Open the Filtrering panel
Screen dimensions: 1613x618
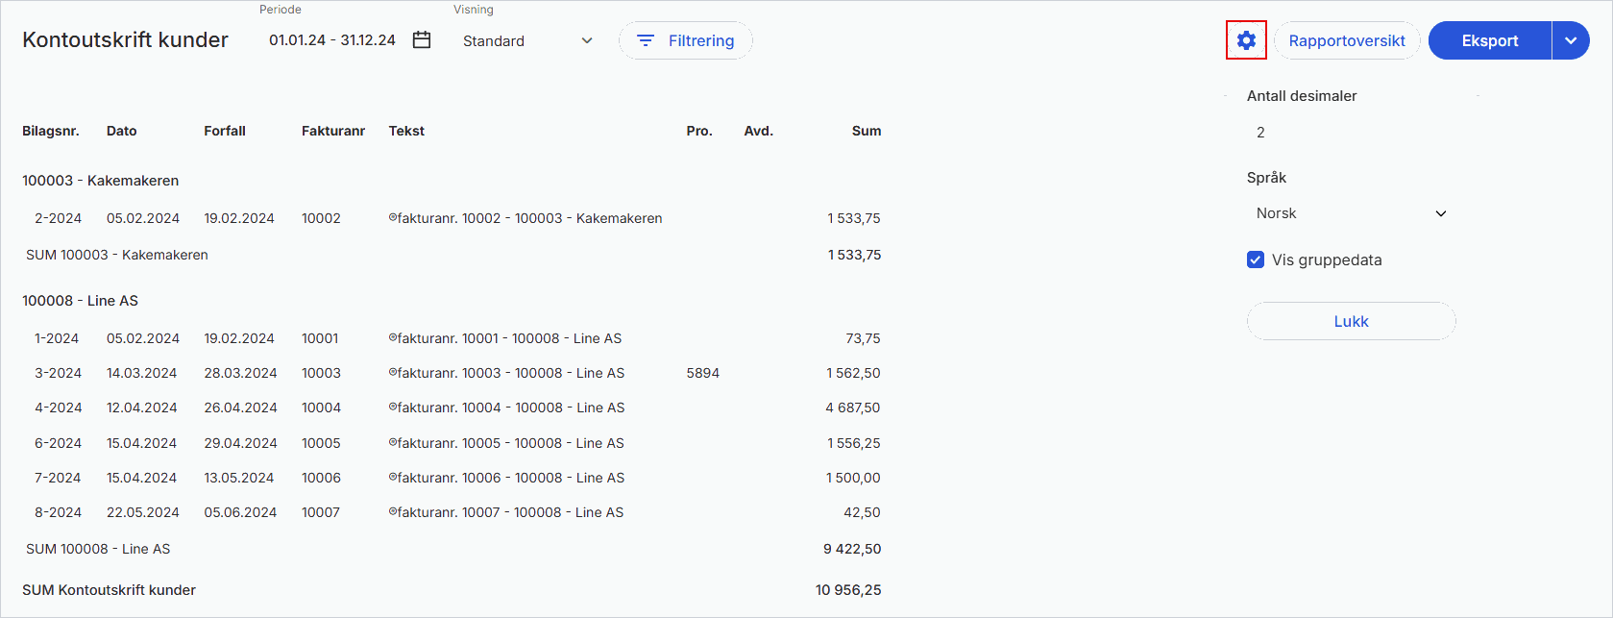(x=685, y=40)
